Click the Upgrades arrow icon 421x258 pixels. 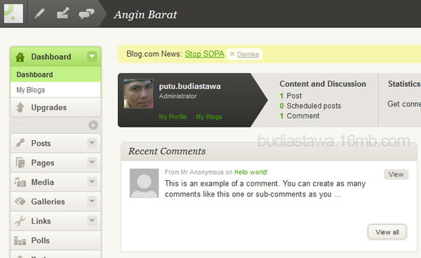[x=20, y=107]
